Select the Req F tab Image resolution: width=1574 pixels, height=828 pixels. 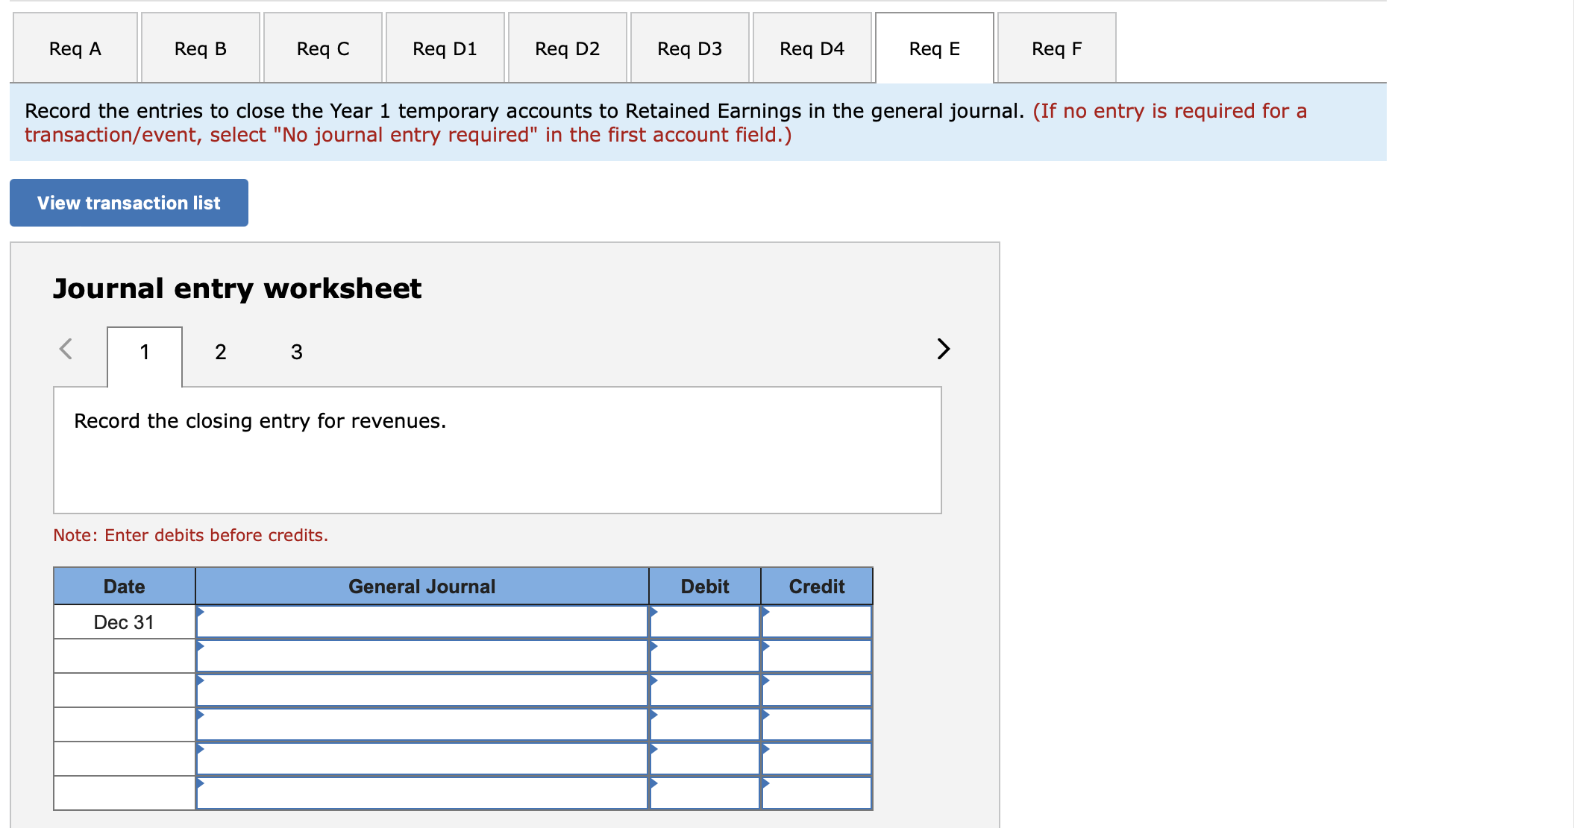(x=1056, y=47)
